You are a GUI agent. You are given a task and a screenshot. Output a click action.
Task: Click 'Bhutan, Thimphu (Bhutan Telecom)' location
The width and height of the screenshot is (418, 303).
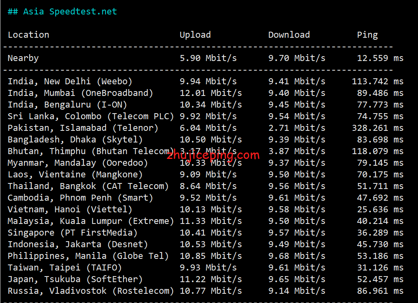[x=91, y=151]
